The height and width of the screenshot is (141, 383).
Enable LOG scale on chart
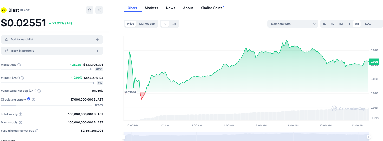point(368,24)
